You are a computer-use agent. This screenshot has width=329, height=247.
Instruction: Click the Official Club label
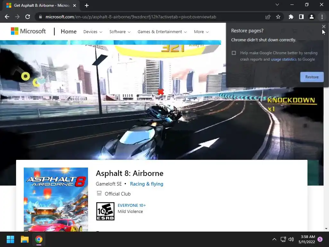click(x=118, y=194)
